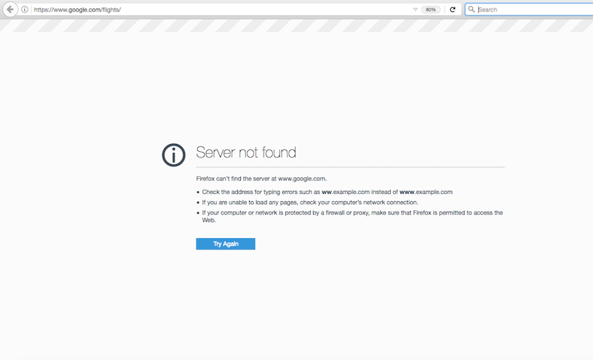The width and height of the screenshot is (593, 360).
Task: Click the "Server not found" heading
Action: 246,153
